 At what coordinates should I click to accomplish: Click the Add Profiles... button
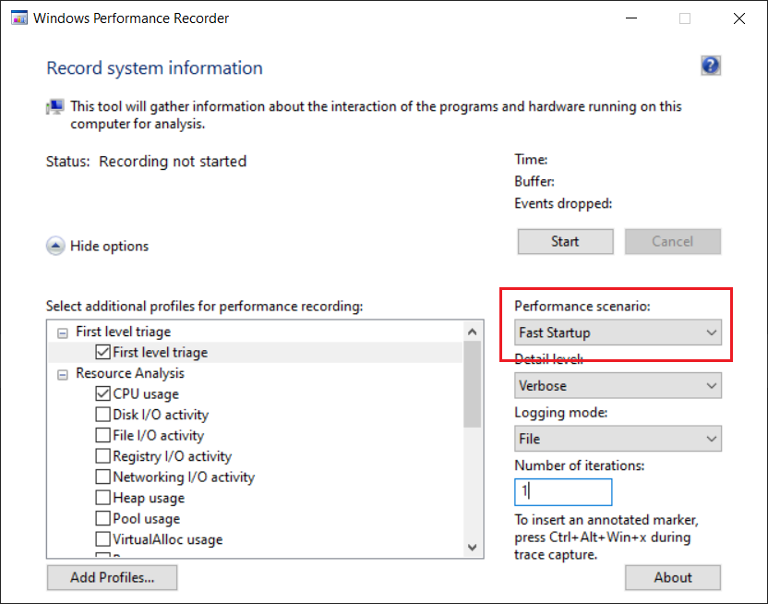[113, 577]
